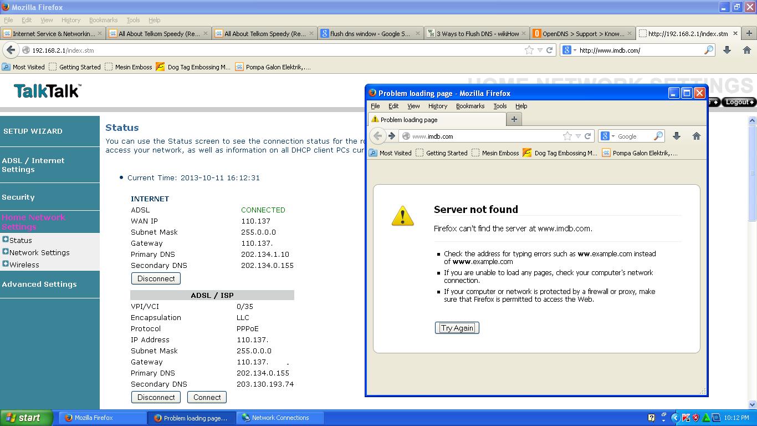Click the 10:12 PM taskbar clock
This screenshot has width=757, height=426.
[736, 418]
